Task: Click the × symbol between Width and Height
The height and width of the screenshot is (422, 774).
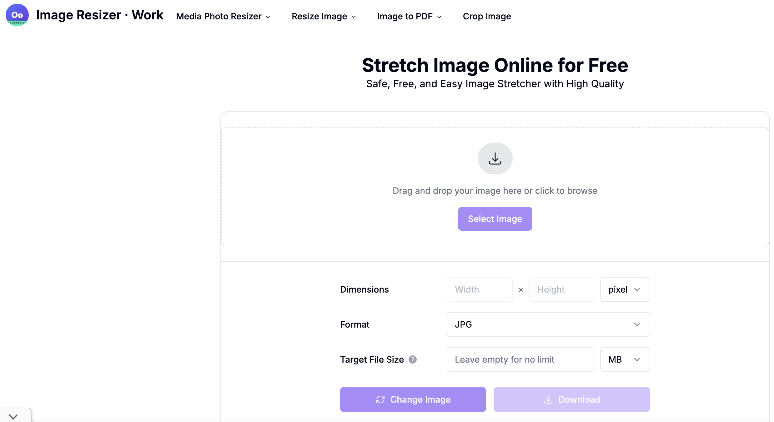Action: tap(521, 290)
